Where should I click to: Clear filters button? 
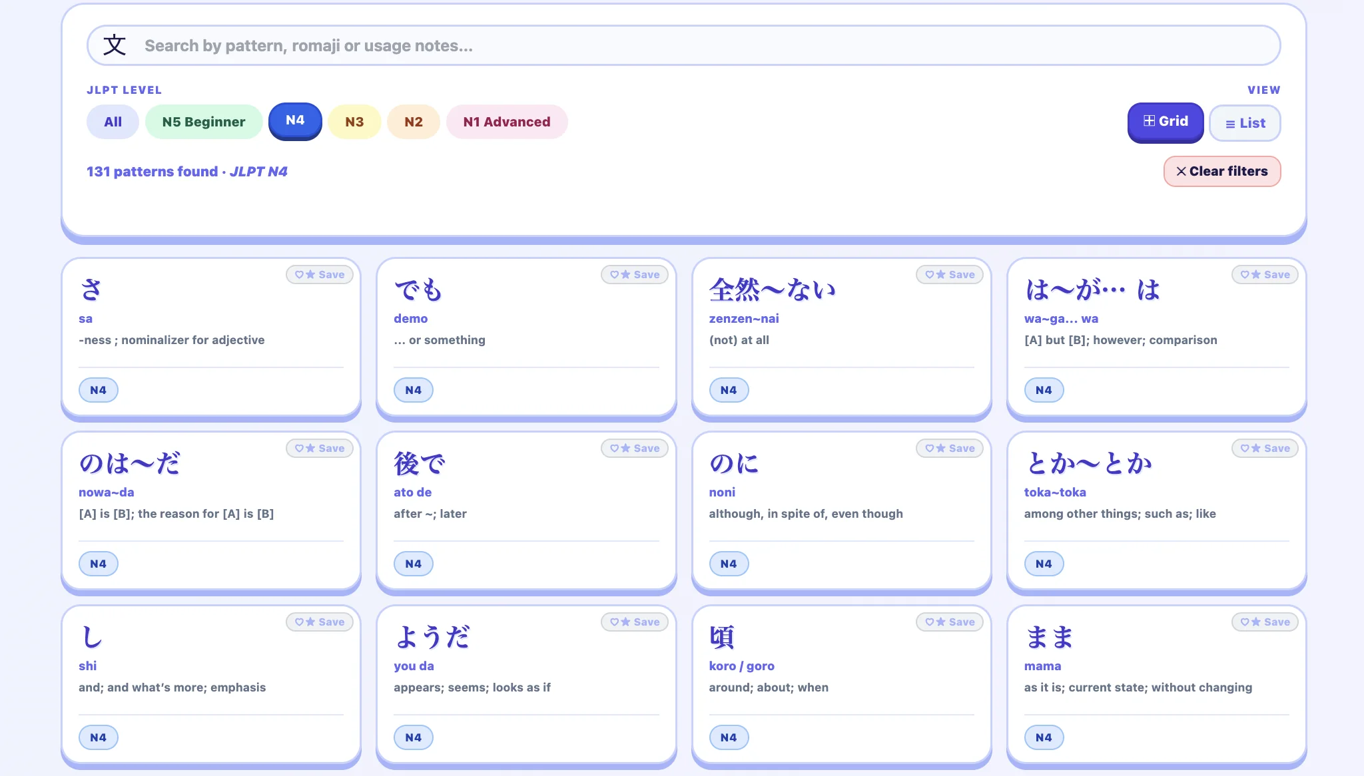pyautogui.click(x=1222, y=171)
